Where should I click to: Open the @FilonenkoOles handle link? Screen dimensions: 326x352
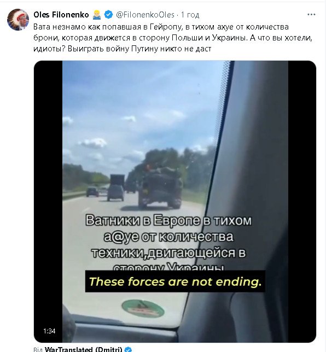tap(145, 15)
